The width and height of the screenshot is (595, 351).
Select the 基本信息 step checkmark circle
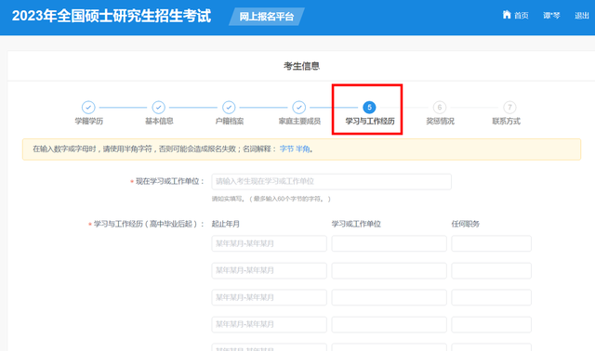[159, 108]
